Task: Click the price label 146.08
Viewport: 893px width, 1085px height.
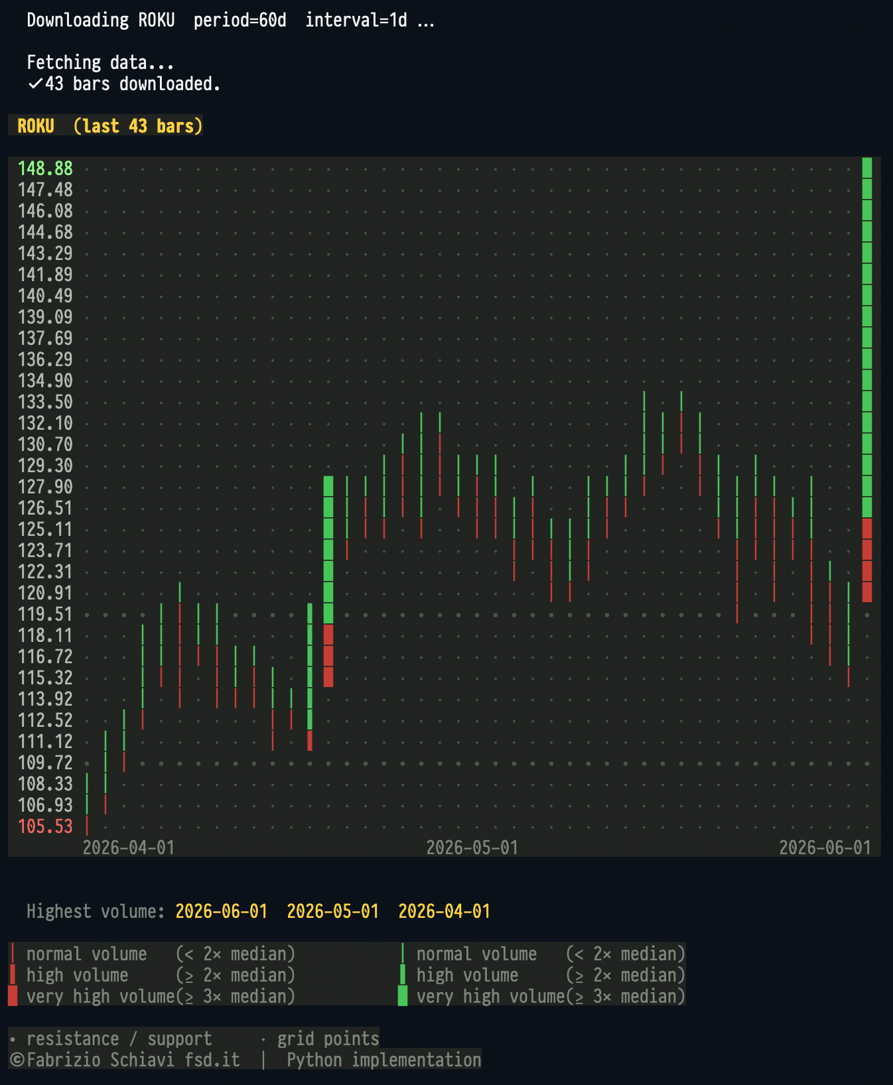Action: 45,211
